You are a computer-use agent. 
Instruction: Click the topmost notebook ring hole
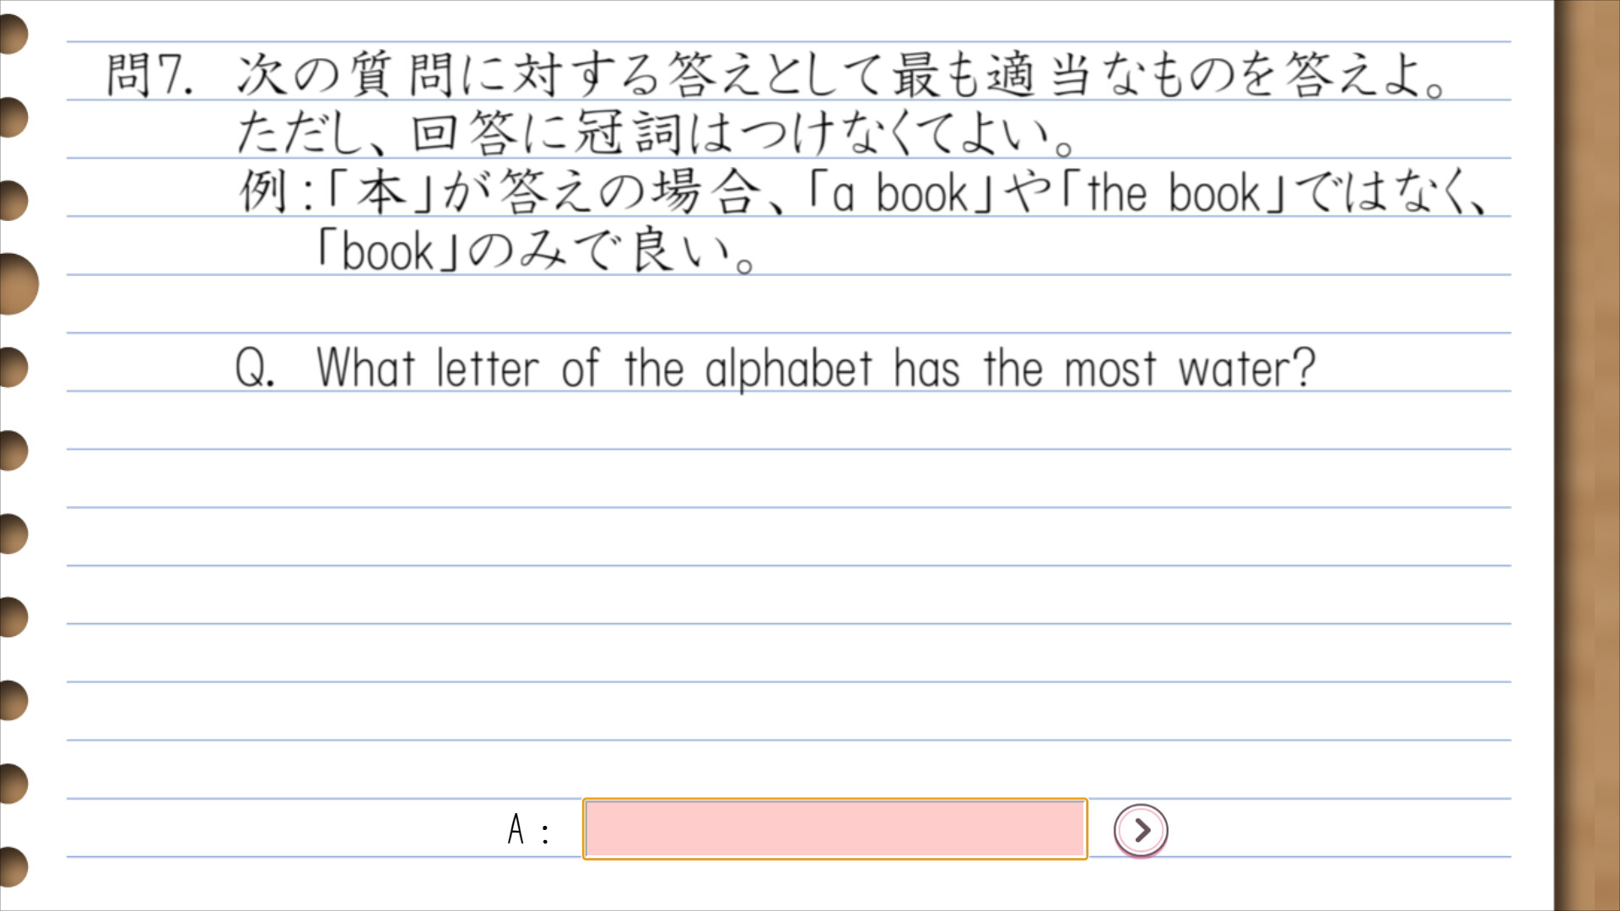tap(12, 34)
